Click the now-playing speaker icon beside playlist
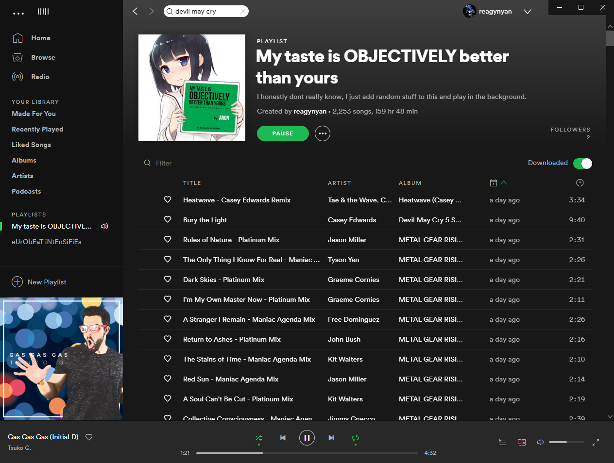614x463 pixels. [104, 226]
